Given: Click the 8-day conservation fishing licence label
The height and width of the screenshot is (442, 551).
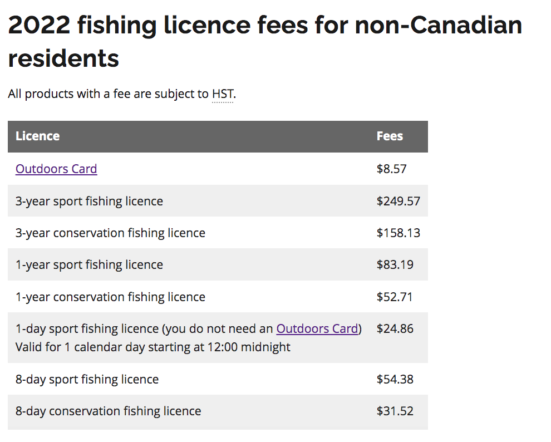Looking at the screenshot, I should pyautogui.click(x=108, y=411).
